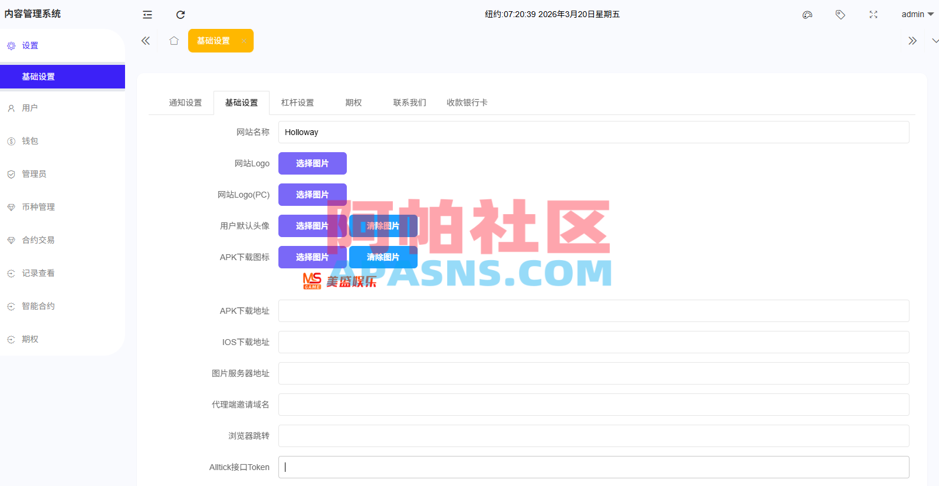Switch to 期权 settings tab
Screen dimensions: 939x486
[353, 103]
